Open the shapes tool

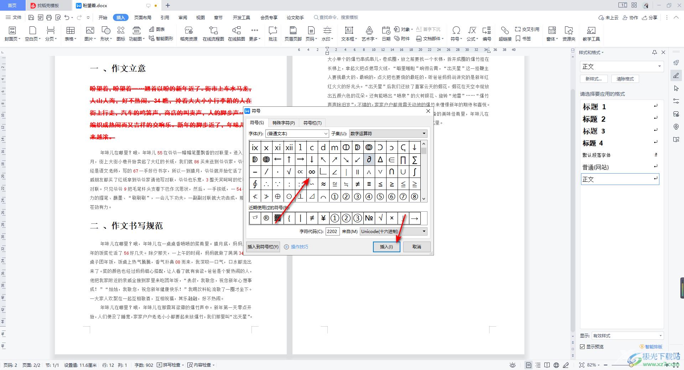tap(106, 34)
